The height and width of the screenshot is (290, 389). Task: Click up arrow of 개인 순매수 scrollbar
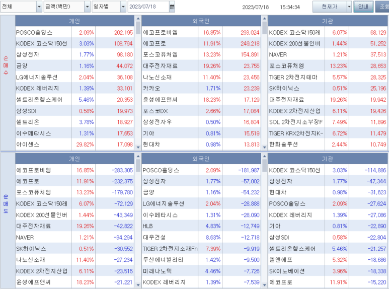(138, 18)
